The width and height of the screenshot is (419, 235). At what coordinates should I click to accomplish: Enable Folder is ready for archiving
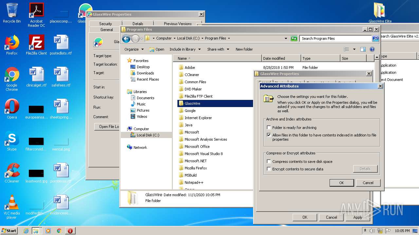click(x=269, y=128)
